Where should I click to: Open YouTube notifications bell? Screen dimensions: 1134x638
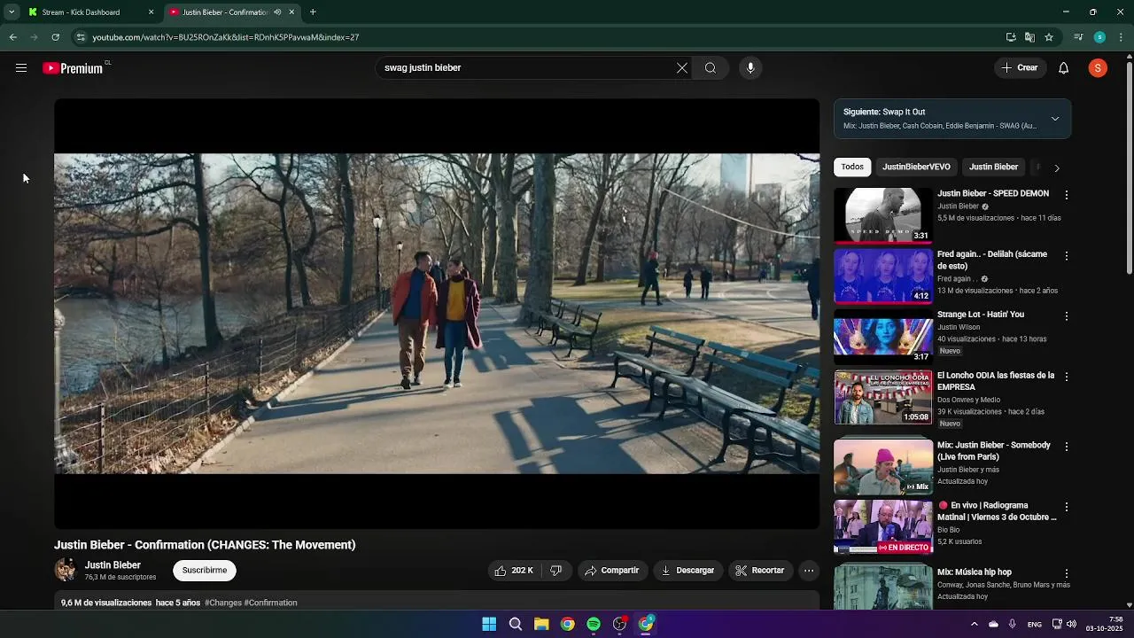pos(1064,68)
